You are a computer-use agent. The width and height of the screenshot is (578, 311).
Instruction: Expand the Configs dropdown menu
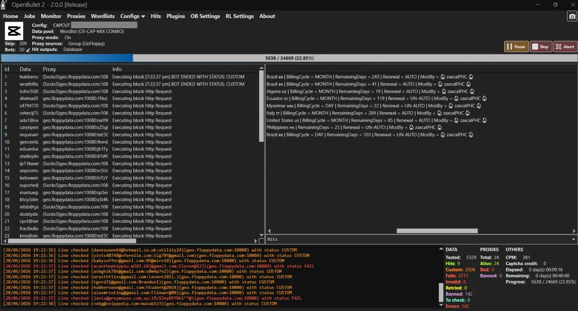coord(133,16)
